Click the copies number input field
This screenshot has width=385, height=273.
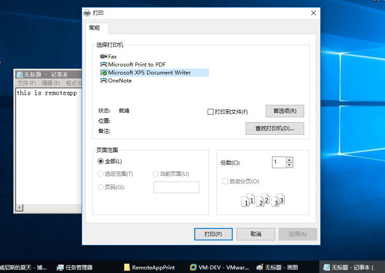click(279, 162)
